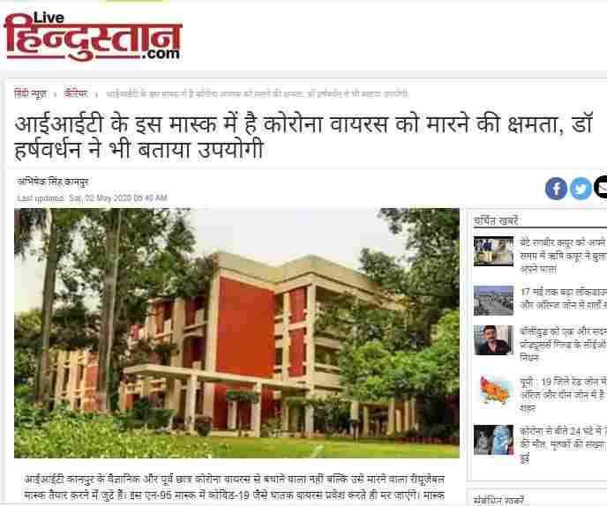Screen dimensions: 607x506
Task: Open 17 मई lockdown story thumbnail
Action: click(493, 301)
